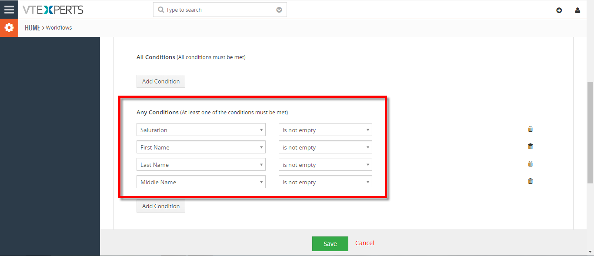Open Workflows breadcrumb link
Screen dimensions: 594x256
59,28
